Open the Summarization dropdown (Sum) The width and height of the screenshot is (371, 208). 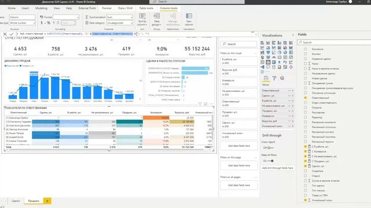pos(119,17)
